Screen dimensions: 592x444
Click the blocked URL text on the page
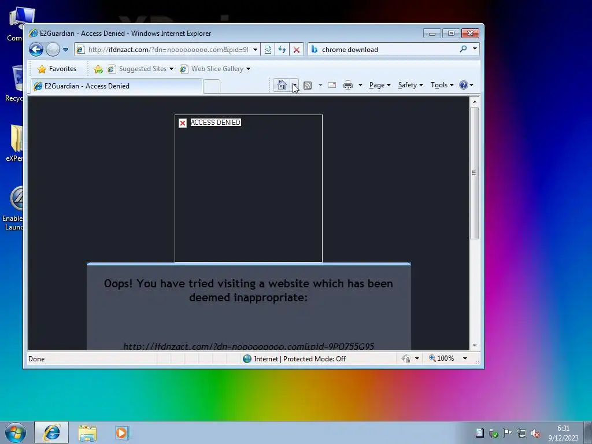coord(249,346)
